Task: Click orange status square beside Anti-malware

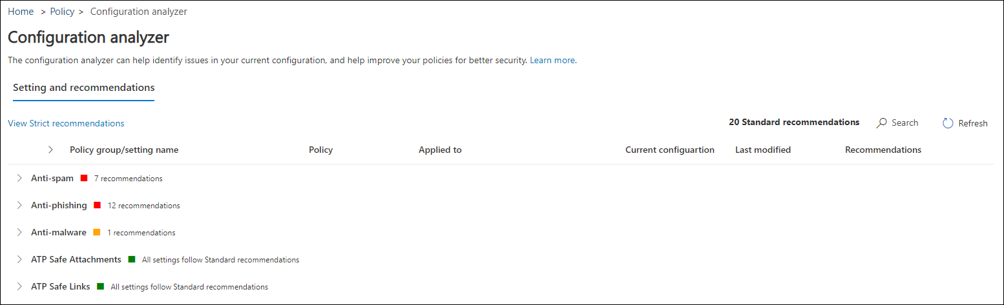Action: (x=97, y=232)
